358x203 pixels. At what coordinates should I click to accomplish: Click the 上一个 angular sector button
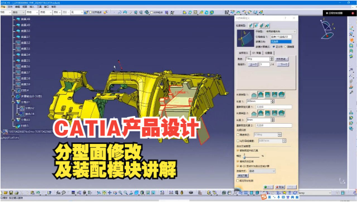(x=253, y=65)
